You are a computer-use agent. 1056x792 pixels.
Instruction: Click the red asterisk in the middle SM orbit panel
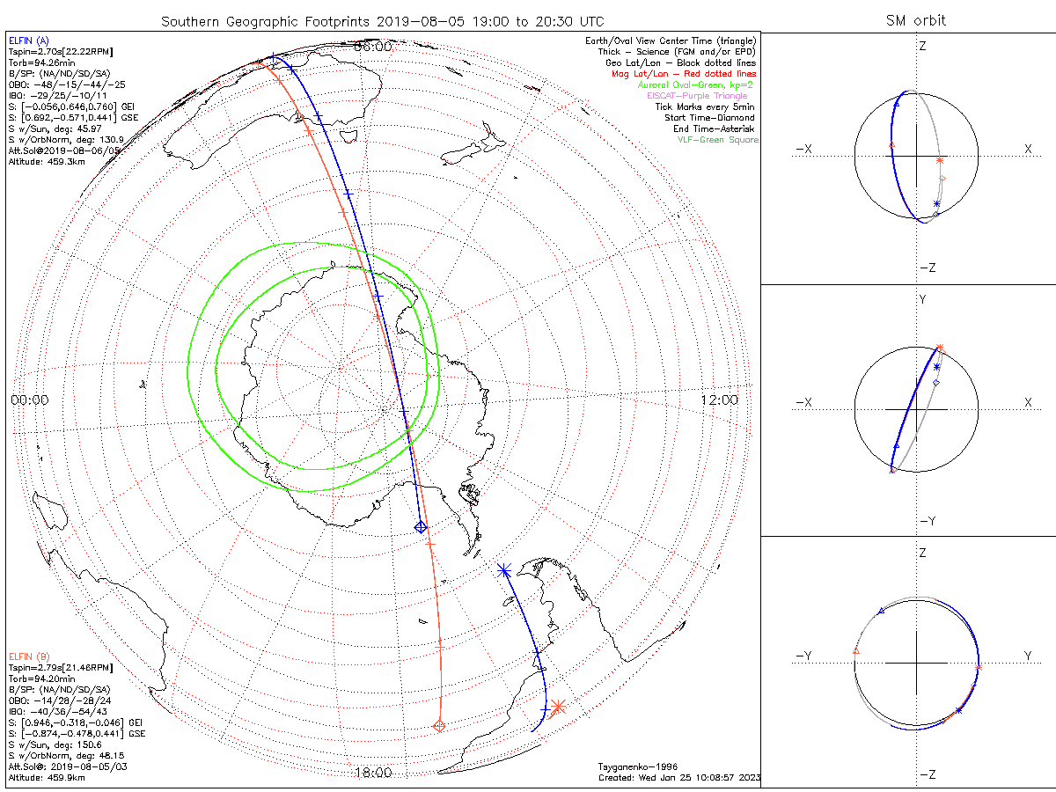pos(941,348)
